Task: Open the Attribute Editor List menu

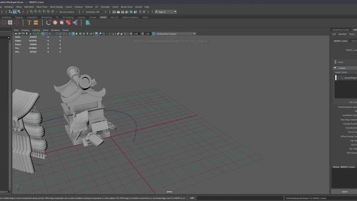Action: tap(334, 34)
